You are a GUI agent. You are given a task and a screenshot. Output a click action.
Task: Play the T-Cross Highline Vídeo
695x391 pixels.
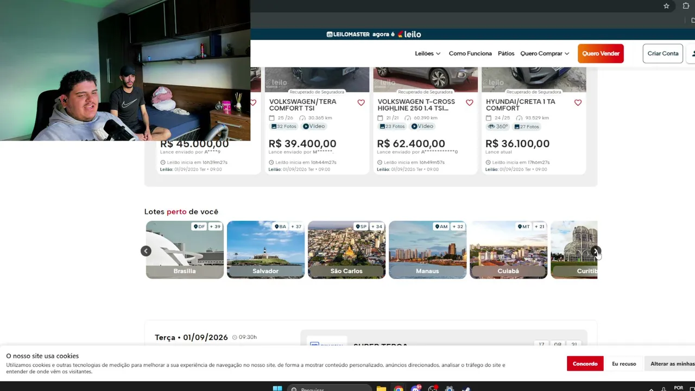(422, 127)
